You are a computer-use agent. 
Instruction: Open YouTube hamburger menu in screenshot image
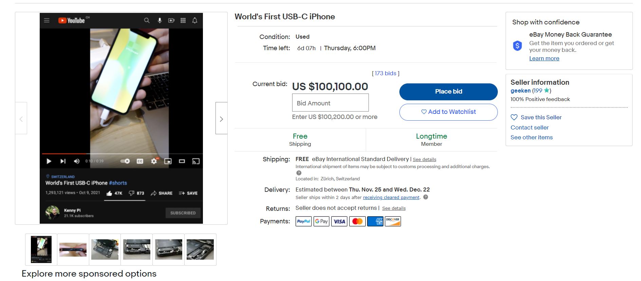pyautogui.click(x=47, y=20)
